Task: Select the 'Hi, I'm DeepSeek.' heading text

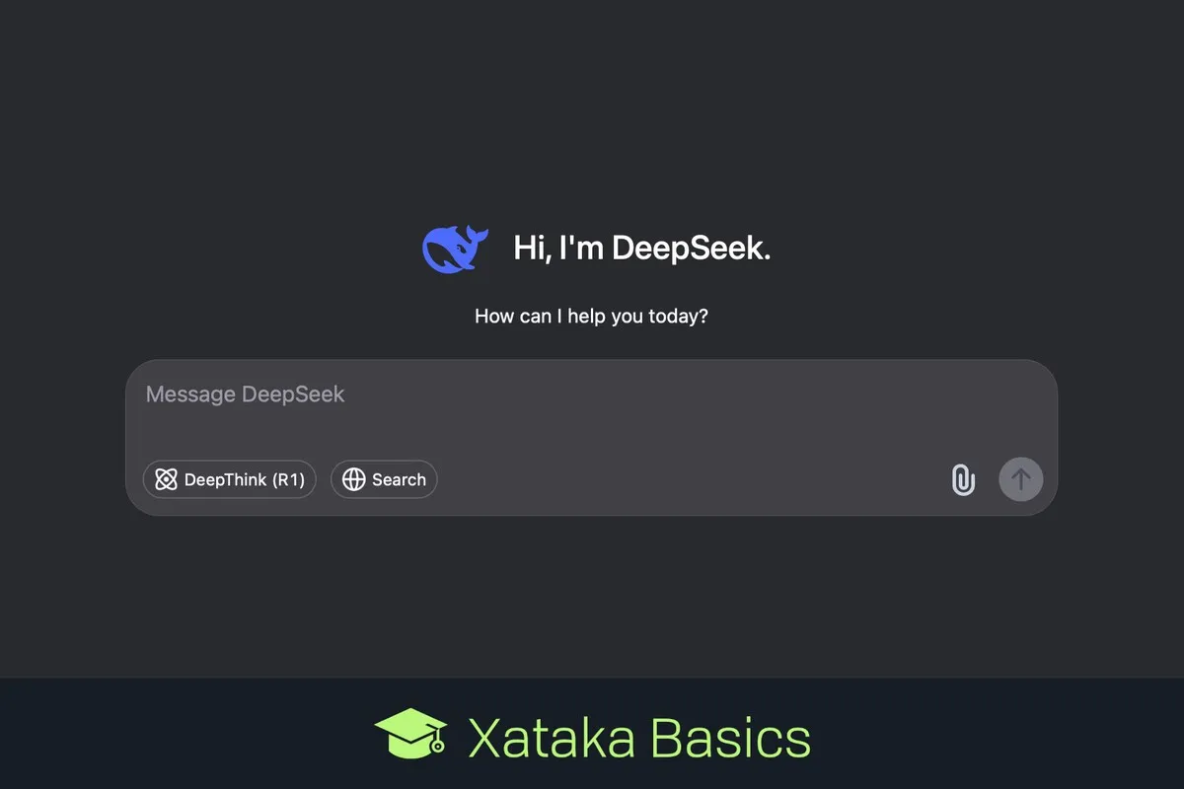Action: [641, 248]
